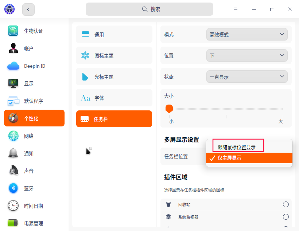Choose 跟随鼠标位置显示 option
299x231 pixels.
249,147
